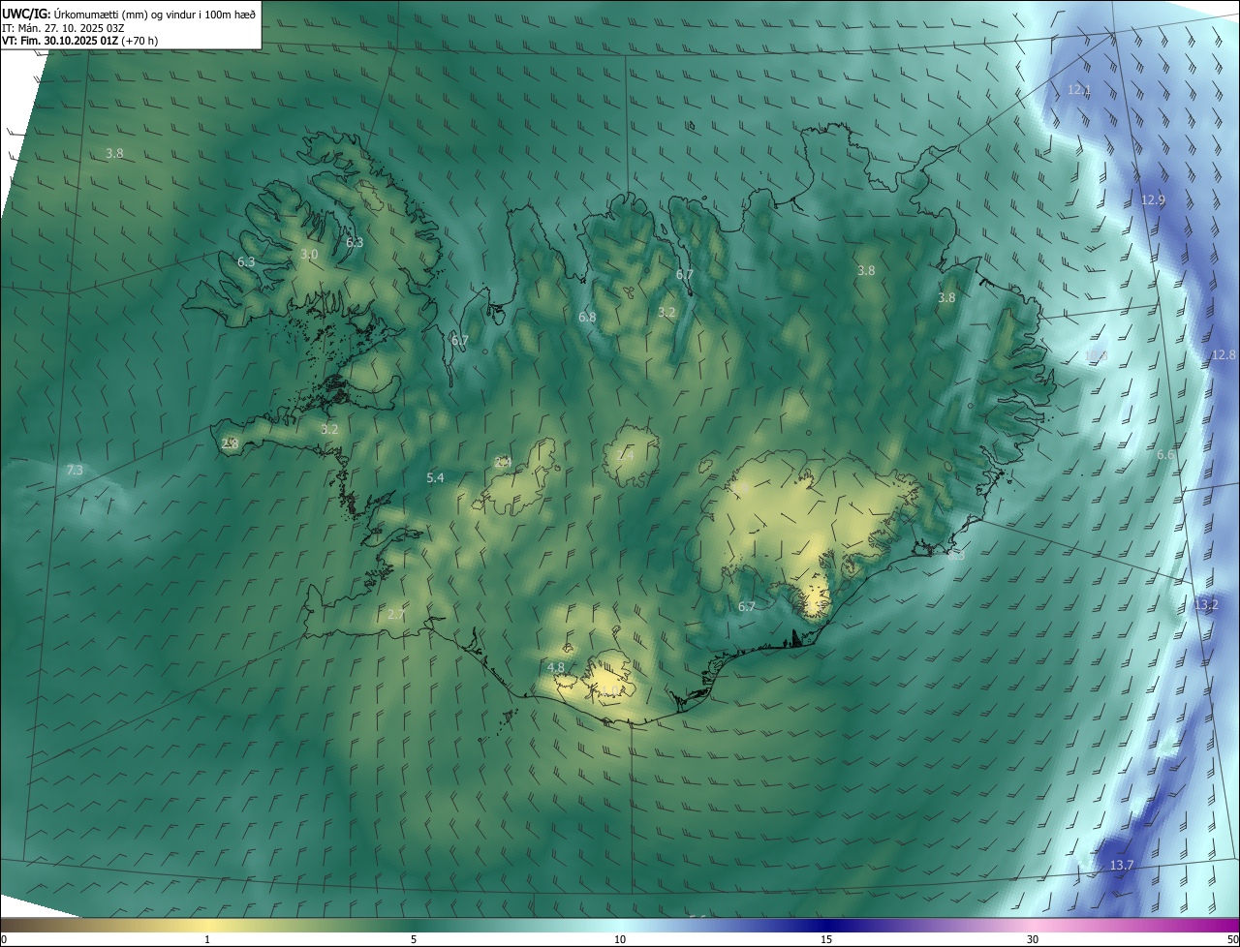Click the colour scale tick label 0
This screenshot has width=1240, height=947.
click(4, 939)
